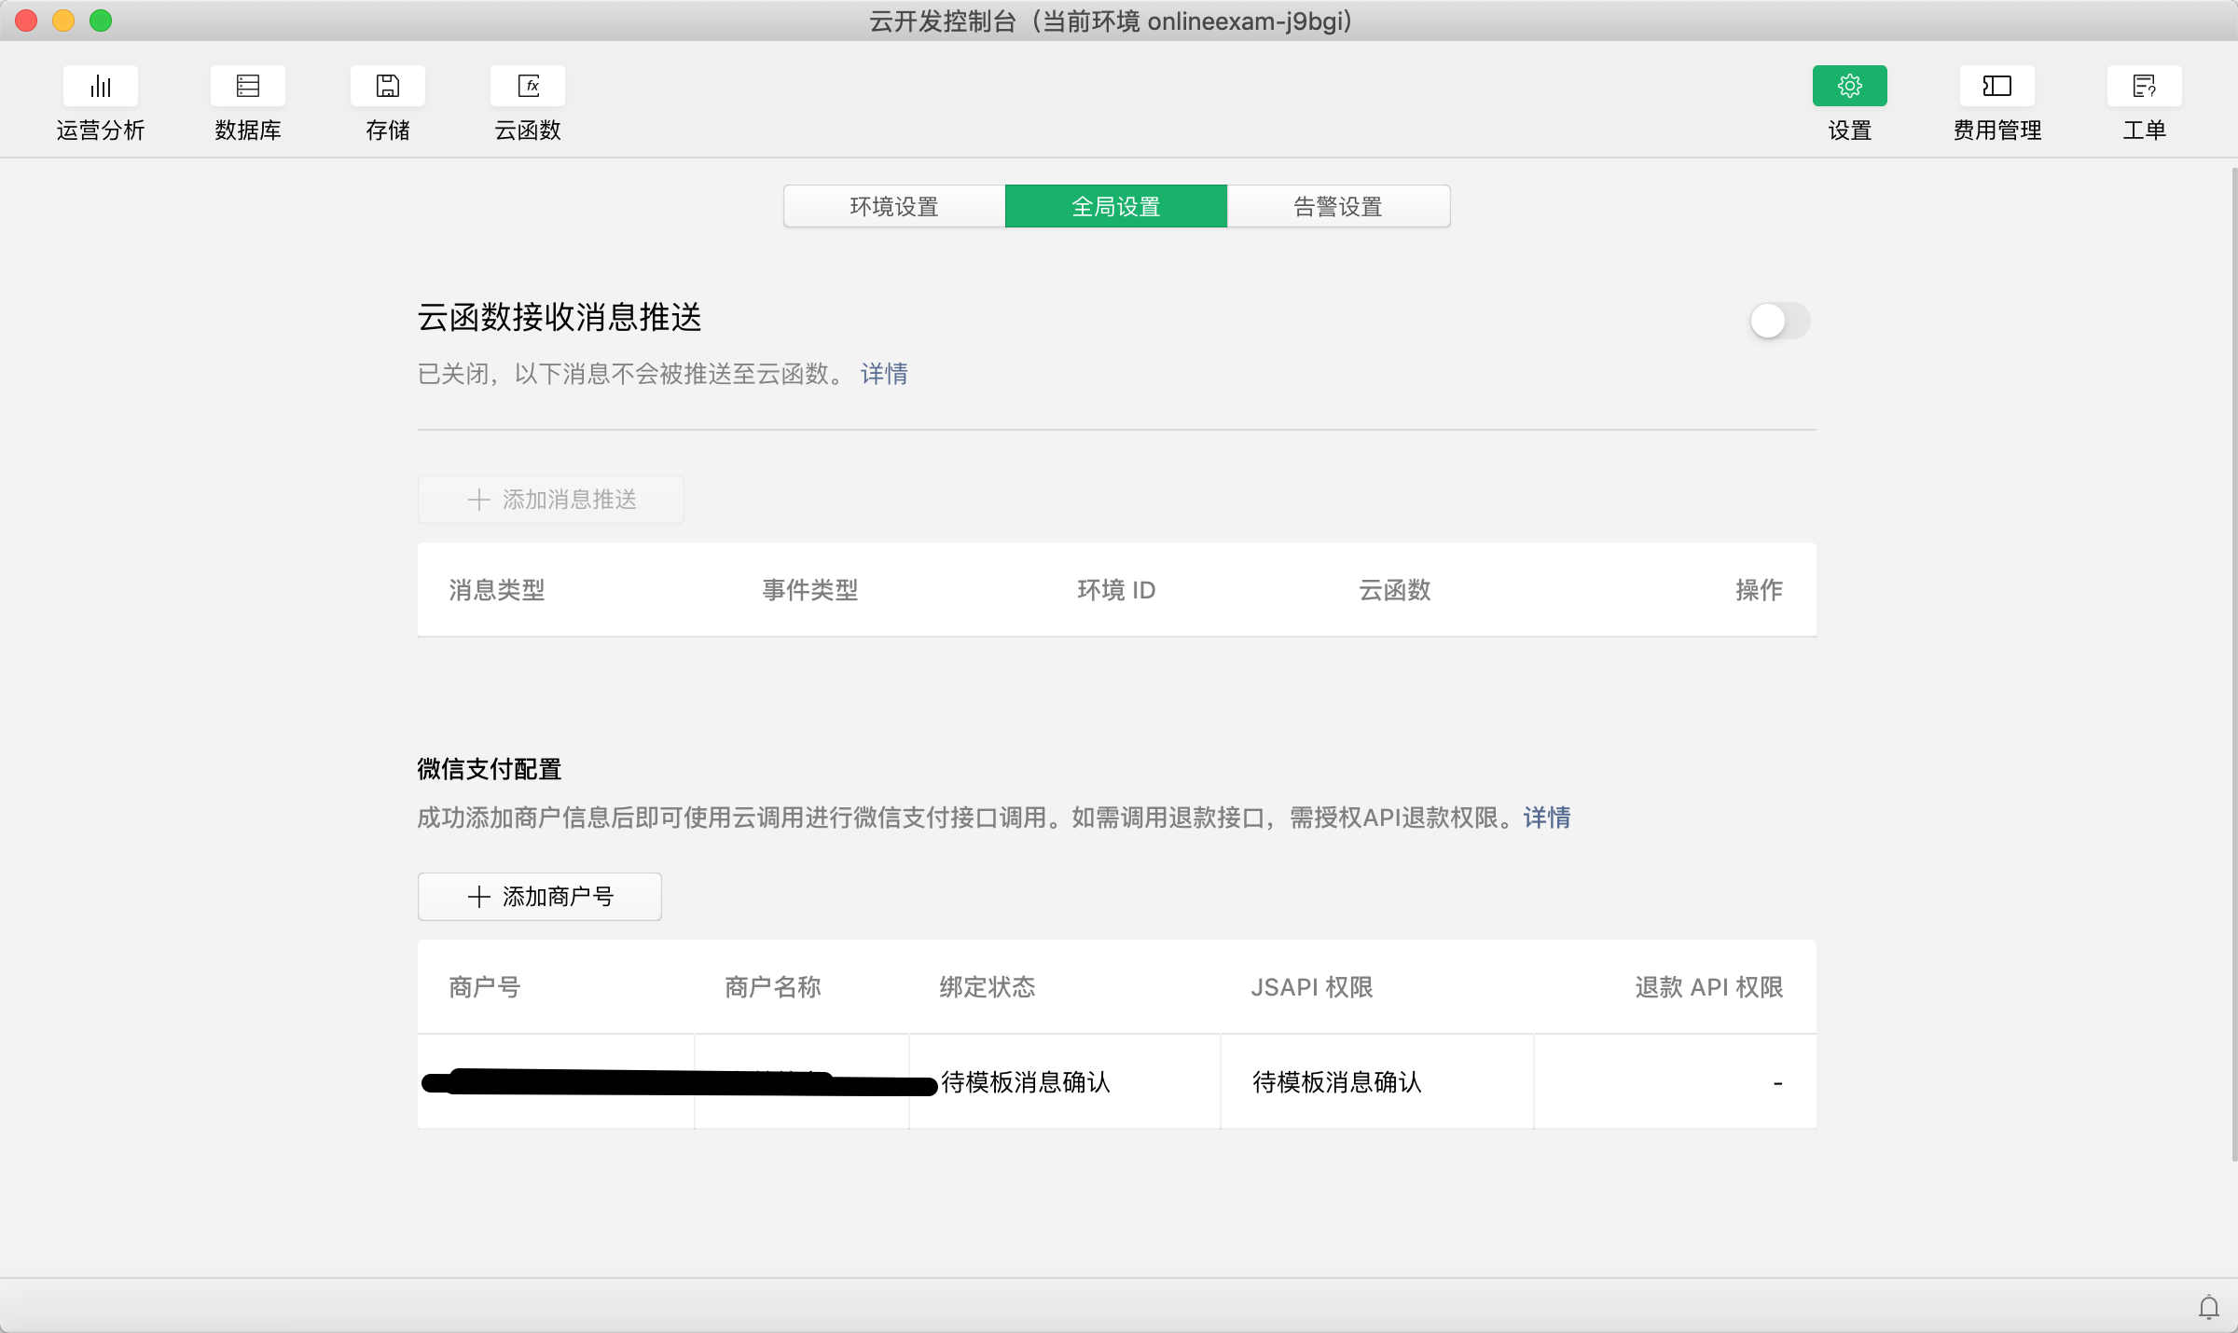Viewport: 2238px width, 1333px height.
Task: Switch to the 告警设置 tab
Action: (x=1337, y=206)
